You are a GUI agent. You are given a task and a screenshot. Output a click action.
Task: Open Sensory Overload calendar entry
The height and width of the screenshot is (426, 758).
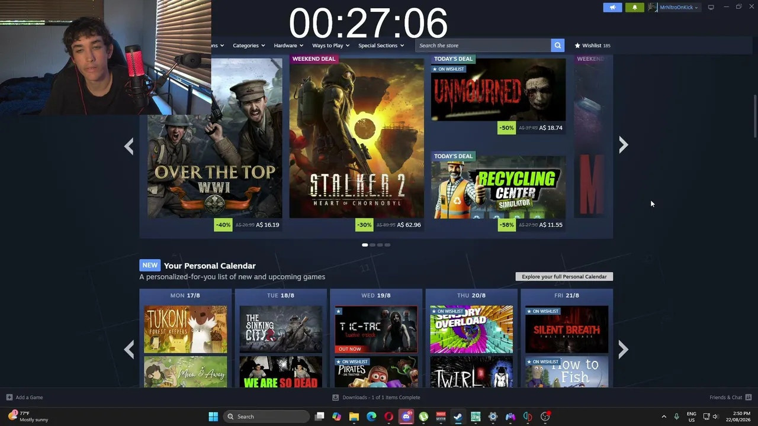click(x=471, y=329)
